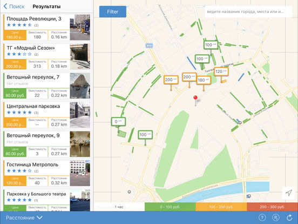Screen dimensions: 298x224
Task: Click the parking P icon in bottom bar
Action: (x=275, y=218)
